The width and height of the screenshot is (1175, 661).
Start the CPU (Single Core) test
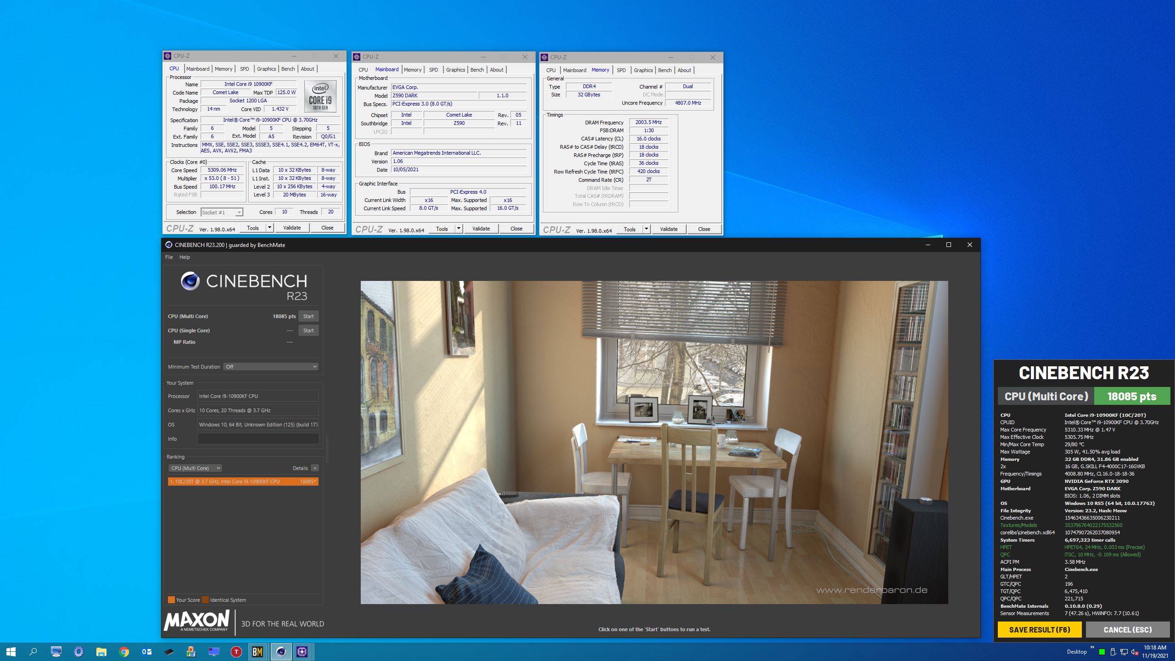tap(308, 330)
